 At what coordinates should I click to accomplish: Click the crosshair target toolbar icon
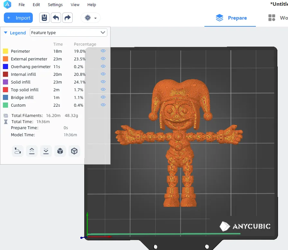point(88,18)
